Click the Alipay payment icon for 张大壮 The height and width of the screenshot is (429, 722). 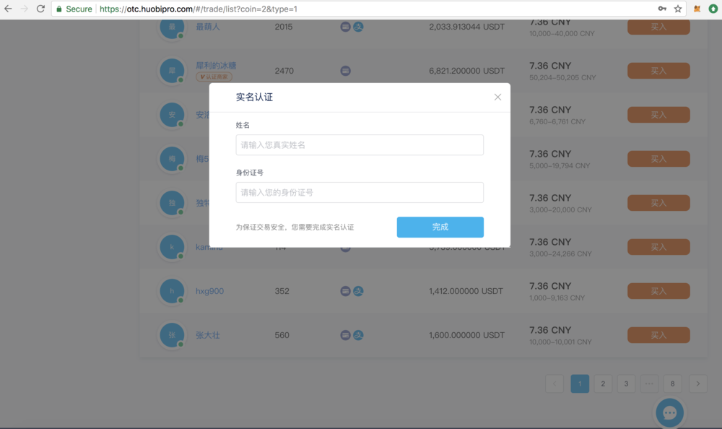click(358, 335)
